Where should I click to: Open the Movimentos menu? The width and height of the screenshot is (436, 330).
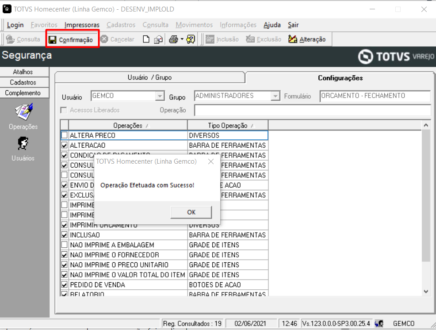click(194, 25)
